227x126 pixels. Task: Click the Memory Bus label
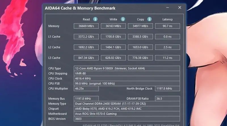pos(56,99)
